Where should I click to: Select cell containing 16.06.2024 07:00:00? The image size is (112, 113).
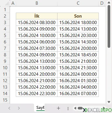coord(78,94)
